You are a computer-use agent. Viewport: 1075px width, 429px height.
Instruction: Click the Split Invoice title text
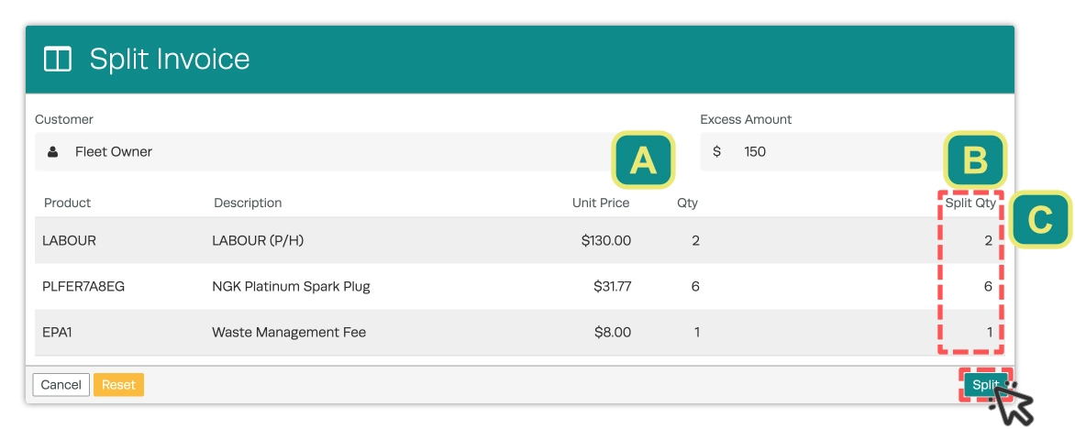tap(170, 59)
